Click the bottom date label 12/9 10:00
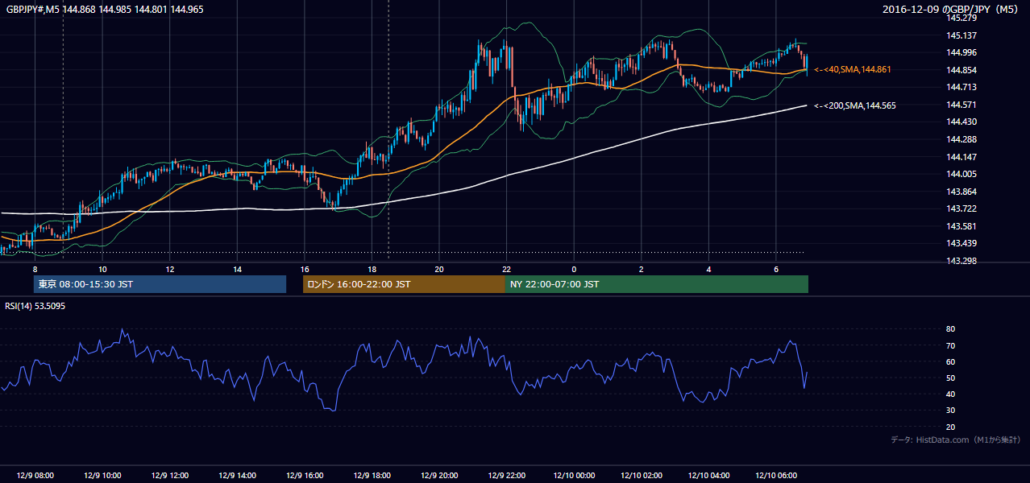The width and height of the screenshot is (1030, 483). (102, 476)
